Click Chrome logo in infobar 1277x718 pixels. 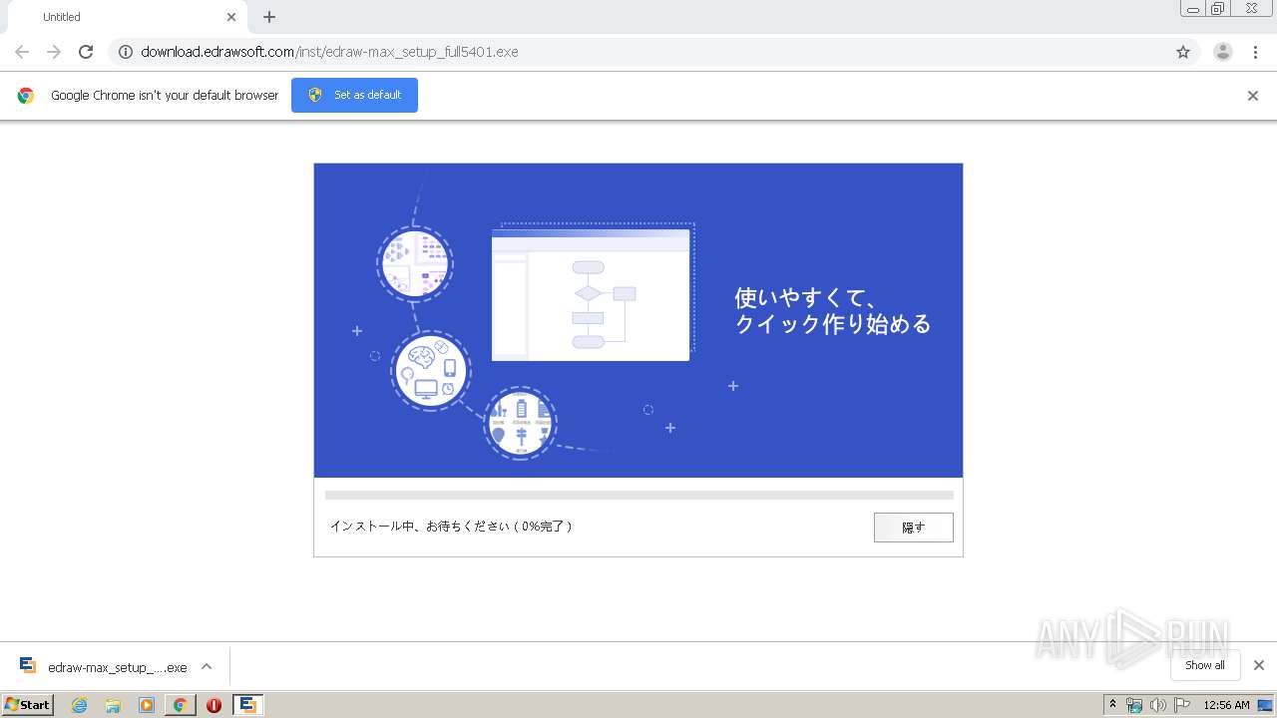coord(26,96)
